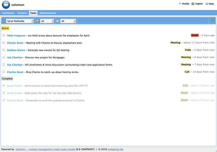Refresh the task list with green arrows icon
This screenshot has width=217, height=152.
(212, 21)
